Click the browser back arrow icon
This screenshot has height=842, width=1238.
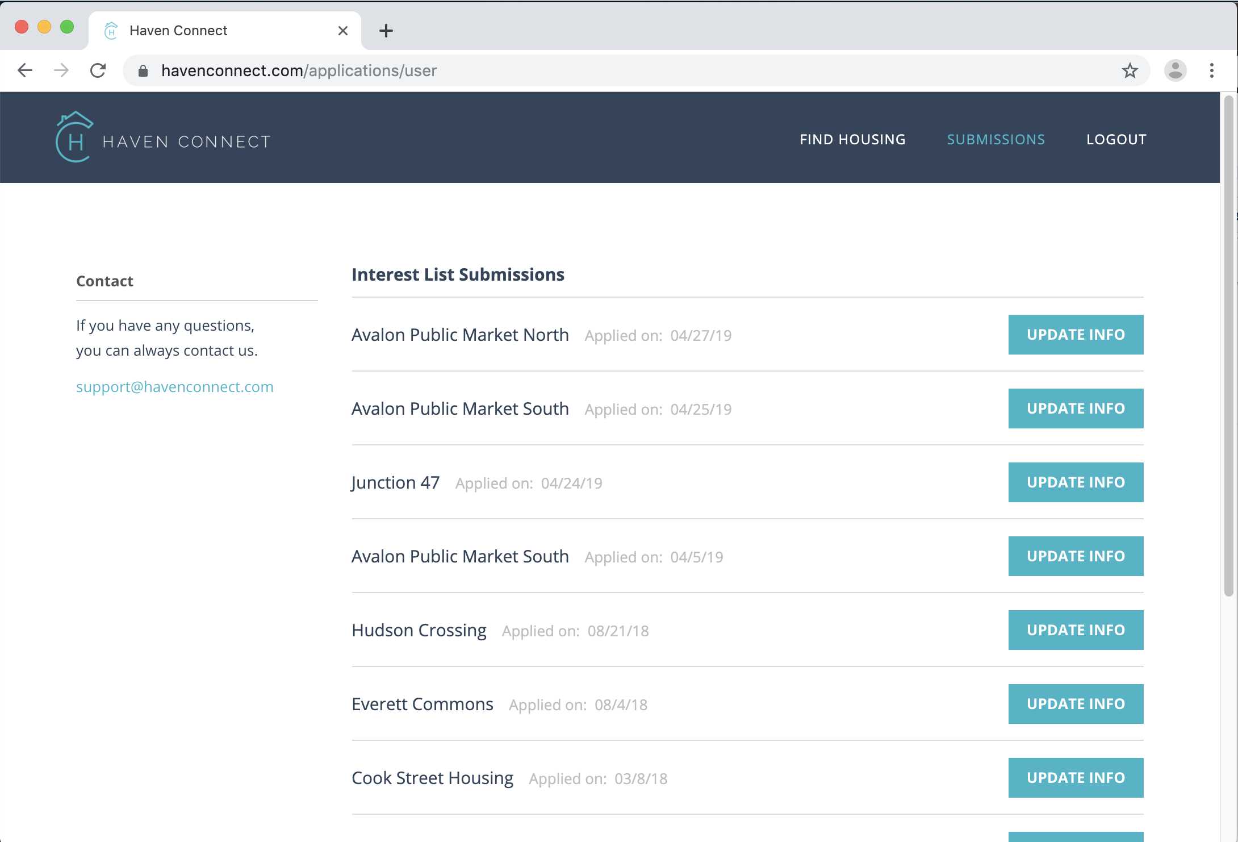[24, 70]
